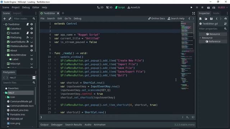Toggle distraction-free fullscreen mode
This screenshot has height=129, width=230.
pyautogui.click(x=194, y=13)
